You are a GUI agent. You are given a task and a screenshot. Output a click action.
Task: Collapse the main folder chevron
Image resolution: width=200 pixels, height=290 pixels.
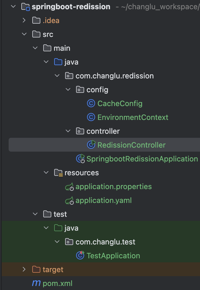pyautogui.click(x=35, y=48)
